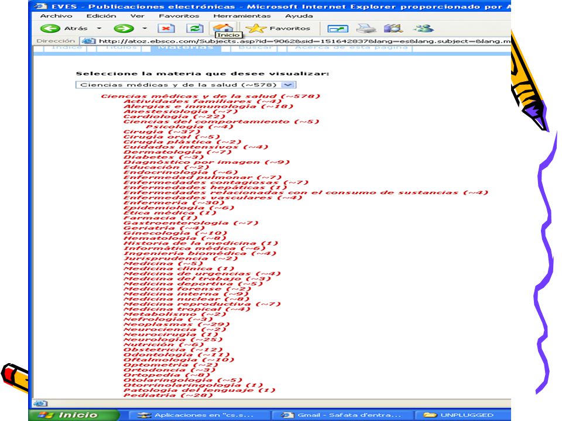Open the Ayuda menu

[299, 16]
